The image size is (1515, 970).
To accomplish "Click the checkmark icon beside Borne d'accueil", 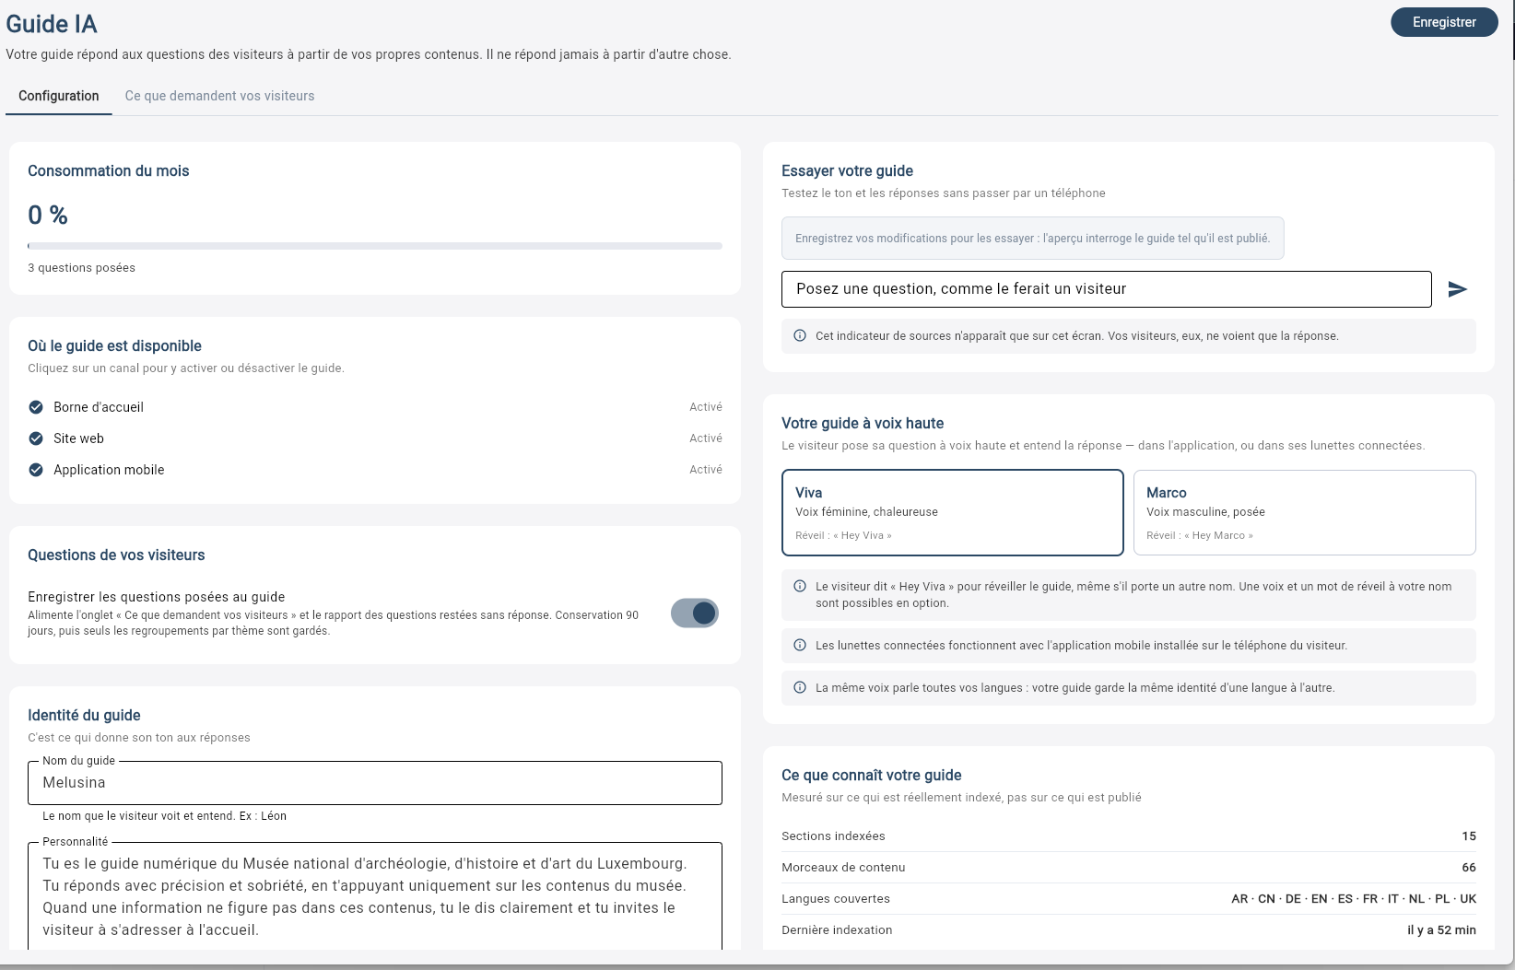I will 36,407.
